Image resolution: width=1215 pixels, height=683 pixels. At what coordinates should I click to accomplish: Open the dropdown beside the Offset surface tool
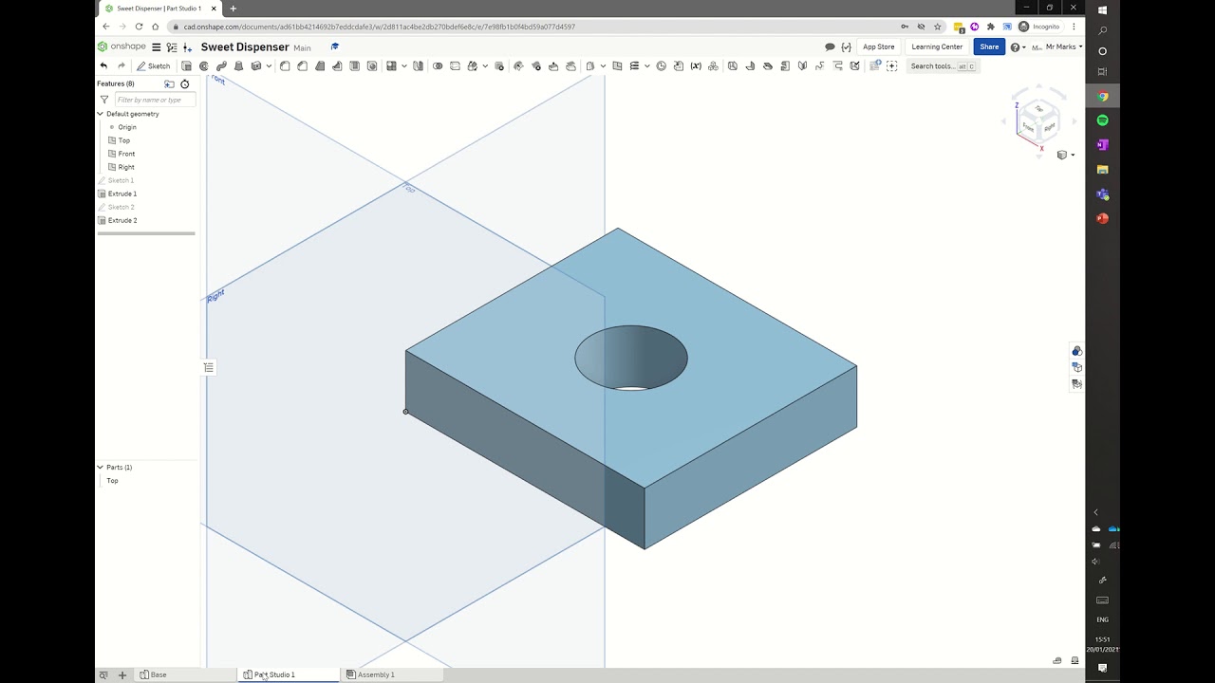point(603,66)
